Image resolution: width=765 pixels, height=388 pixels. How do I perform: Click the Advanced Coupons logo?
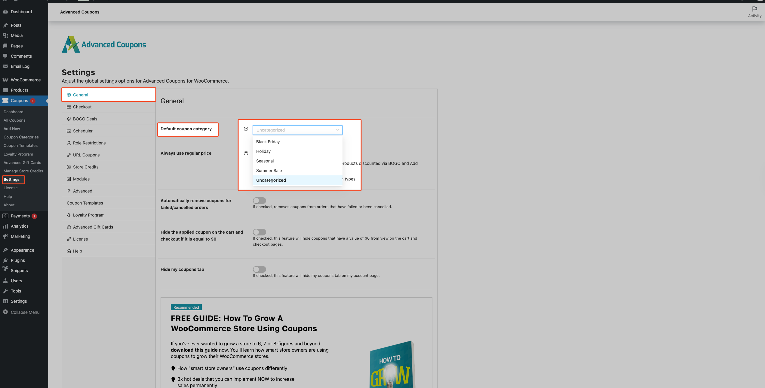pos(104,44)
